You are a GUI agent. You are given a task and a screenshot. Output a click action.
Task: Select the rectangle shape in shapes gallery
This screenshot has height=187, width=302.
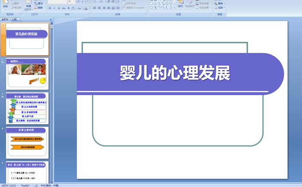click(x=151, y=3)
